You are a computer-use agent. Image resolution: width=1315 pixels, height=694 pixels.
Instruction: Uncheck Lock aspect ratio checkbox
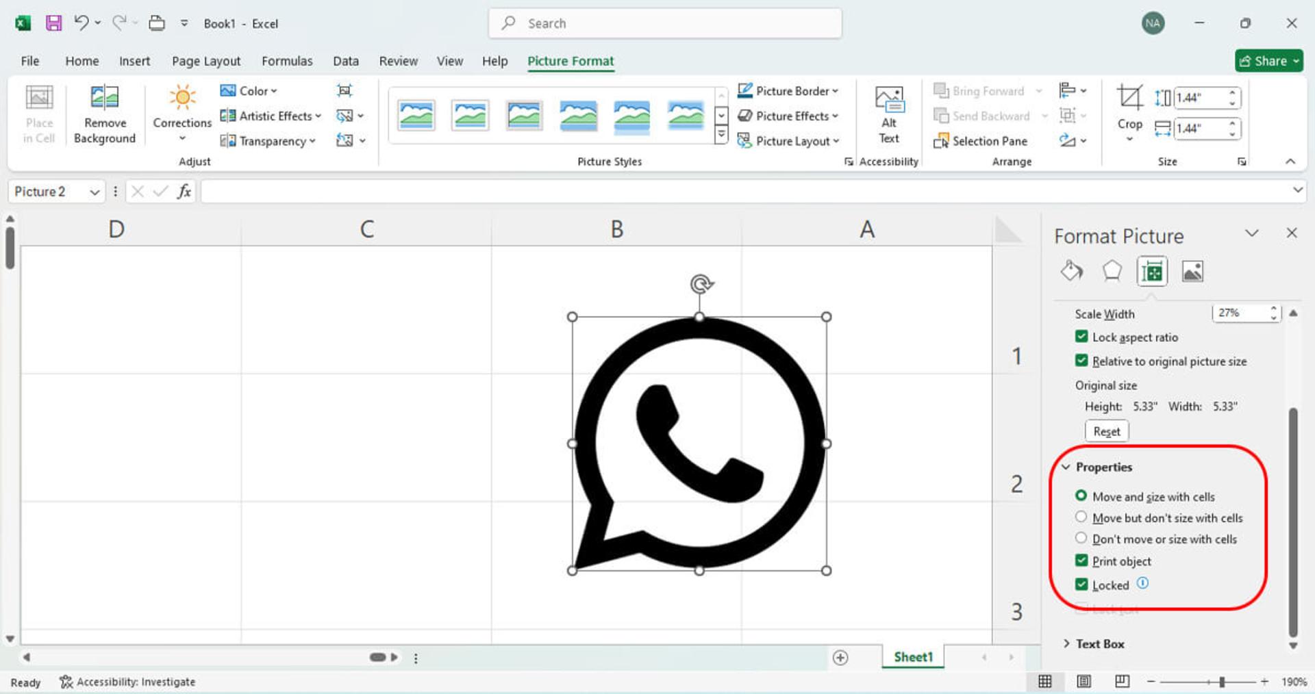[x=1081, y=337]
